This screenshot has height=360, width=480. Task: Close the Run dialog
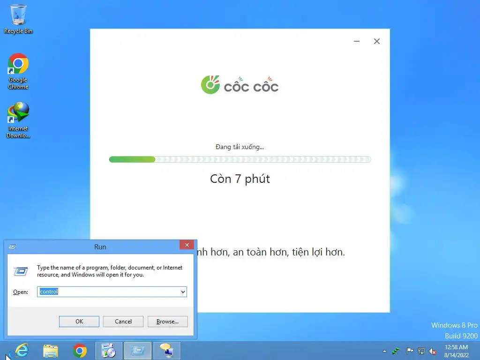coord(187,245)
